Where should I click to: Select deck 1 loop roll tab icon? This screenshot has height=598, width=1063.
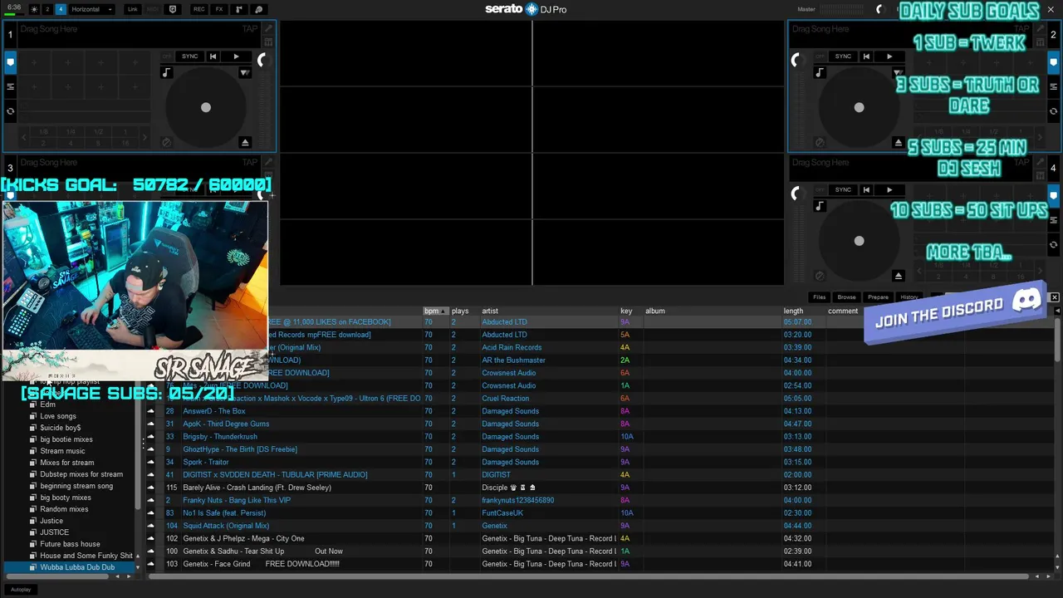click(10, 110)
